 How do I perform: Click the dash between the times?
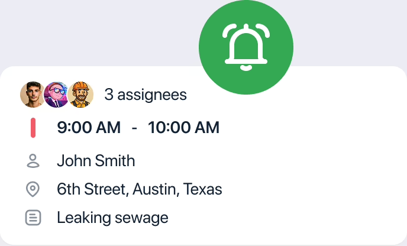pyautogui.click(x=134, y=128)
